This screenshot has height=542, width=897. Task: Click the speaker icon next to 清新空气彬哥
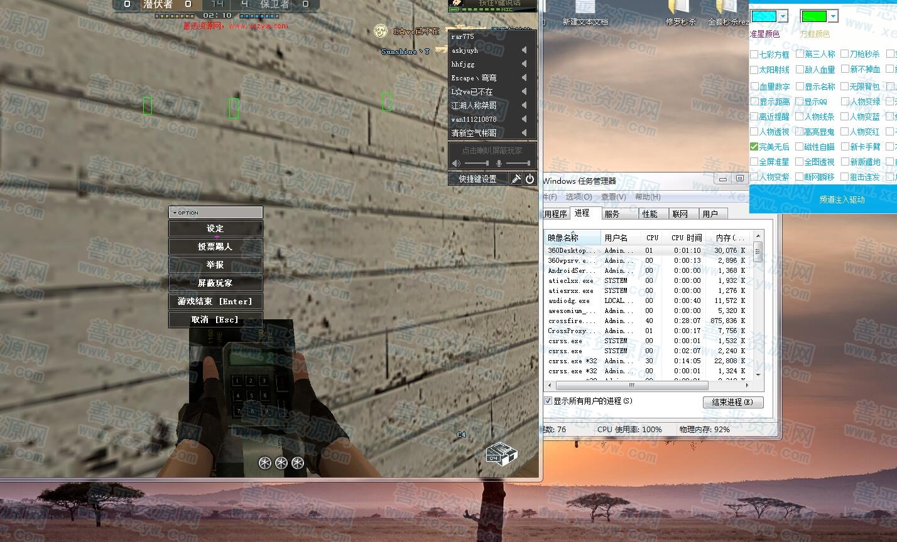click(524, 133)
